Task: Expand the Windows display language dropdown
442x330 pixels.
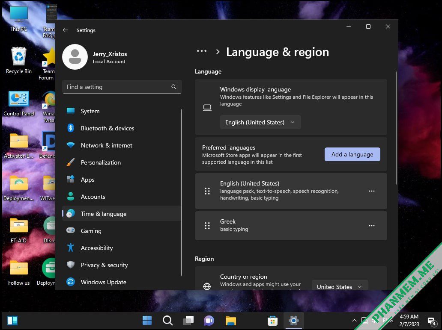Action: [x=260, y=122]
